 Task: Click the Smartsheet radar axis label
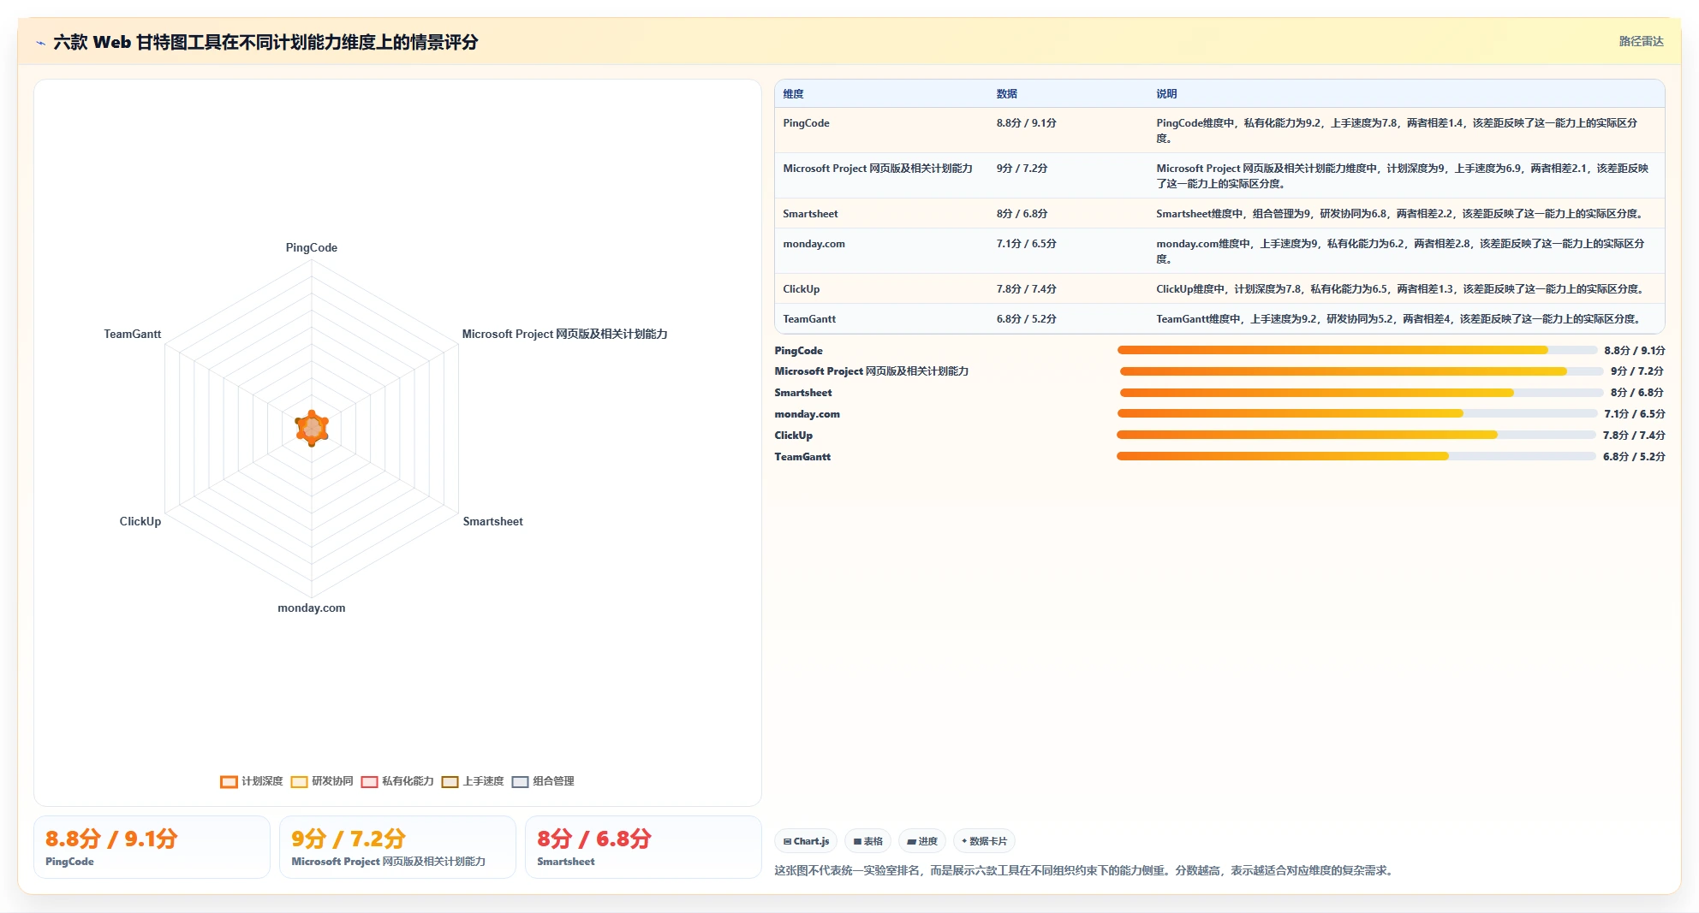coord(492,521)
